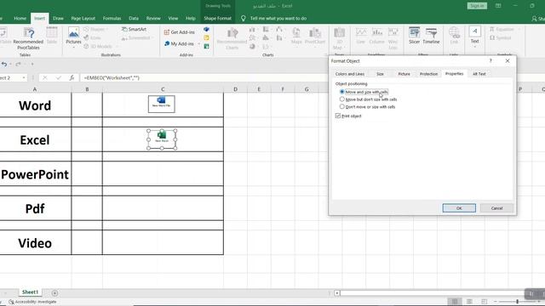Click Cancel in Format Object dialog
This screenshot has height=306, width=545.
point(496,208)
